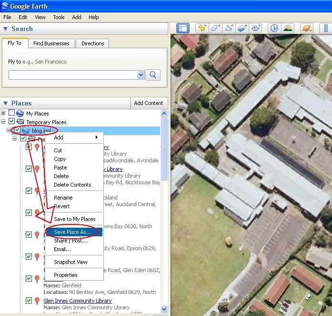The height and width of the screenshot is (316, 332).
Task: Open the planet switcher icon
Action: pos(307,28)
